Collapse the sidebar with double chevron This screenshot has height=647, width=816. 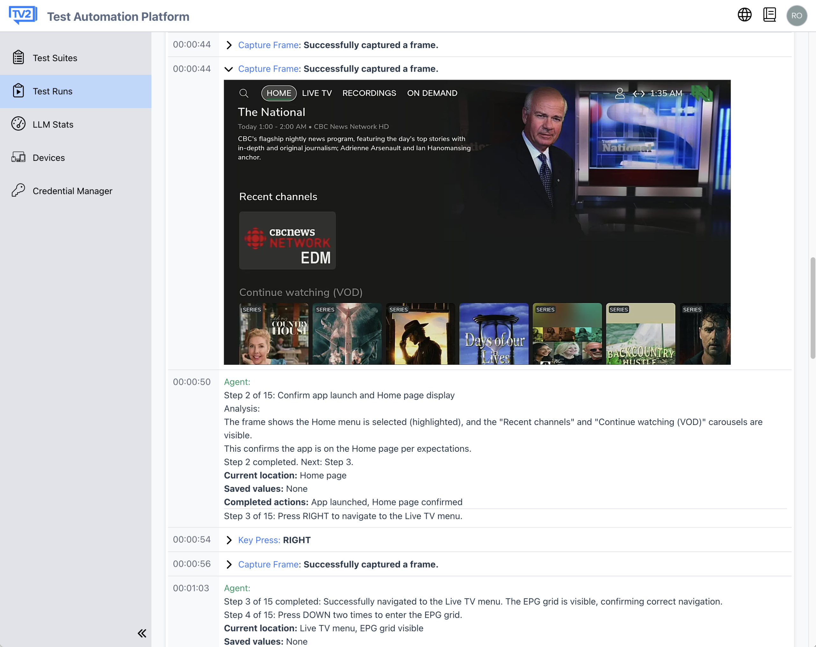pyautogui.click(x=142, y=633)
